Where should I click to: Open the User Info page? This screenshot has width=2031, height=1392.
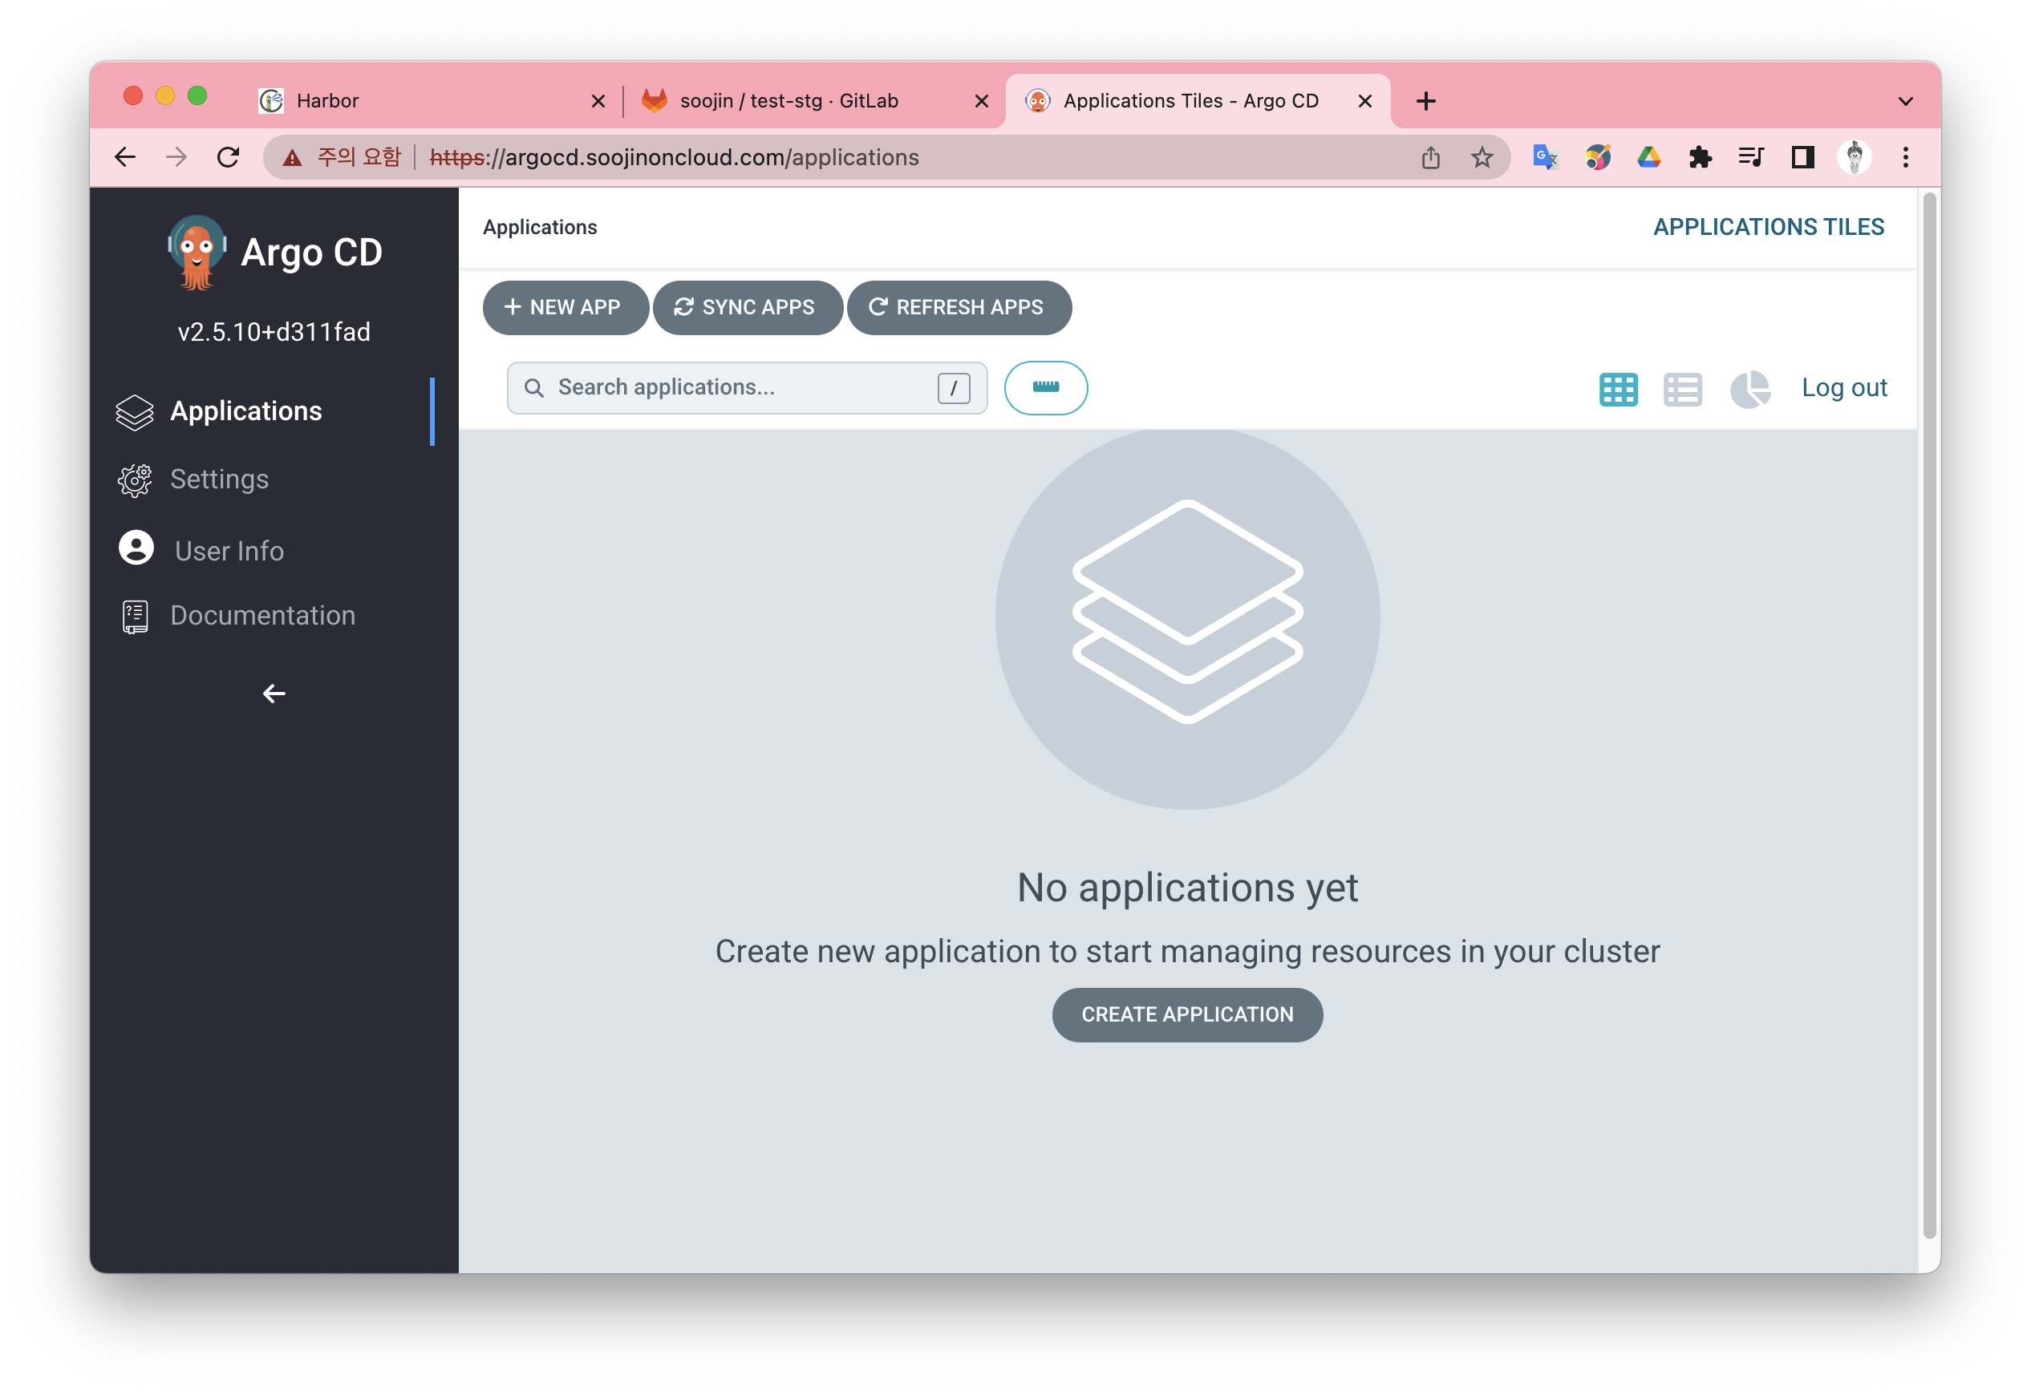[228, 551]
